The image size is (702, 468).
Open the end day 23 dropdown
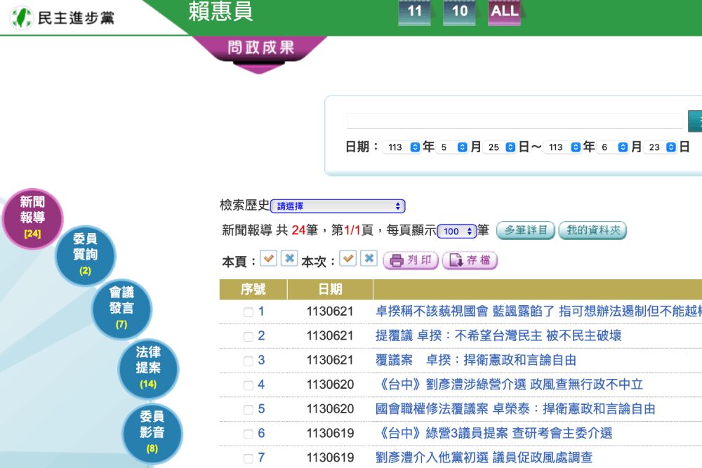click(661, 147)
